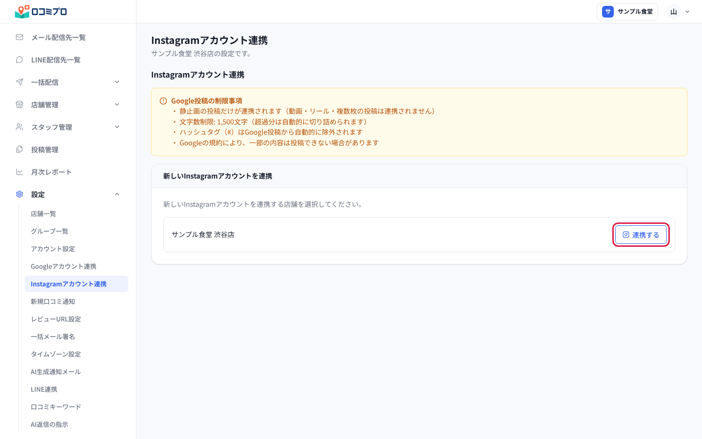Expand the 店舗管理 submenu chevron

click(117, 104)
